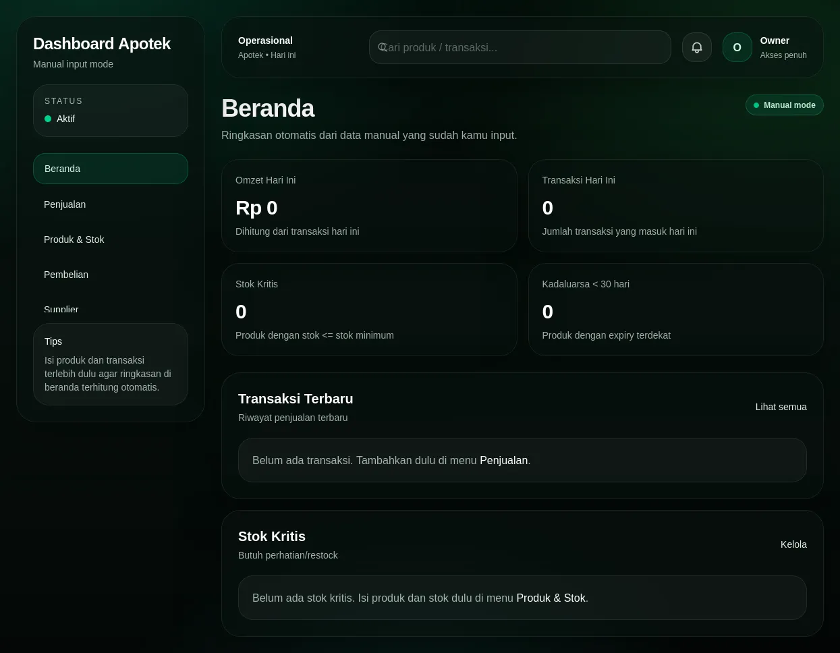Click the Manual mode indicator dot
This screenshot has width=840, height=653.
coord(756,105)
